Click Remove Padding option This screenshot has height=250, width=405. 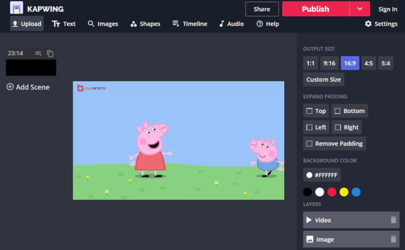tap(335, 144)
